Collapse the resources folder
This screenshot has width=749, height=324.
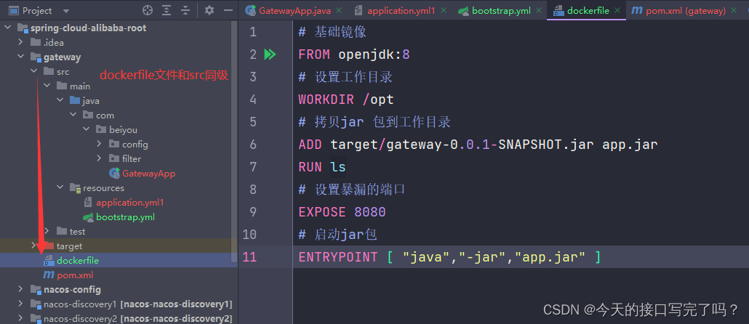point(60,187)
